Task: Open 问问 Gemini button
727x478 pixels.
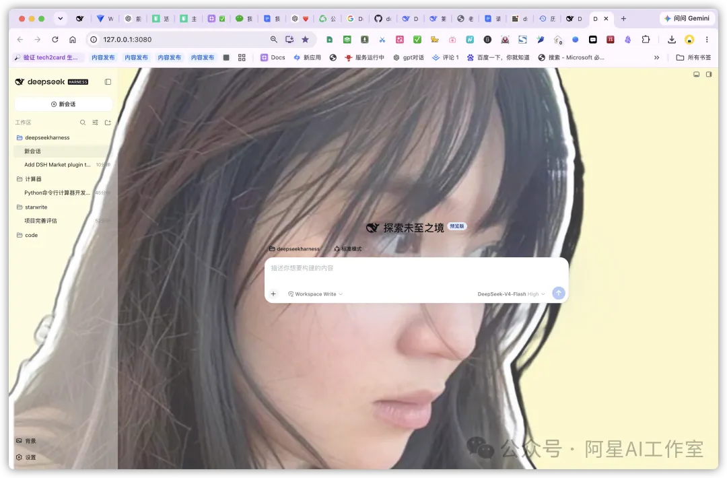Action: coord(687,19)
